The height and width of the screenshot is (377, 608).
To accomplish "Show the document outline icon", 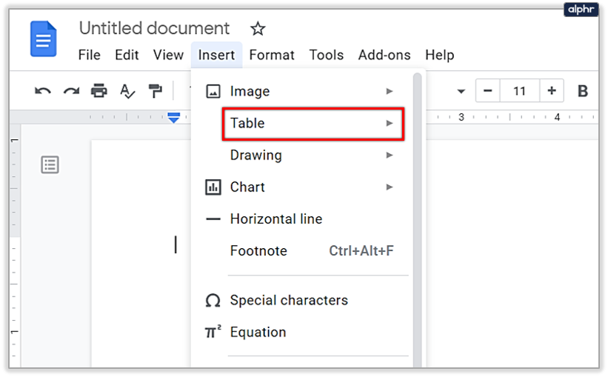I will tap(50, 164).
